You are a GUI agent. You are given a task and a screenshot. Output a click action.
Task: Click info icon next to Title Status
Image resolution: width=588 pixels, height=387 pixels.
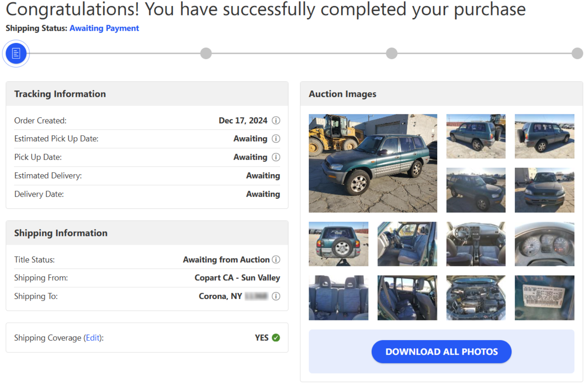point(276,260)
